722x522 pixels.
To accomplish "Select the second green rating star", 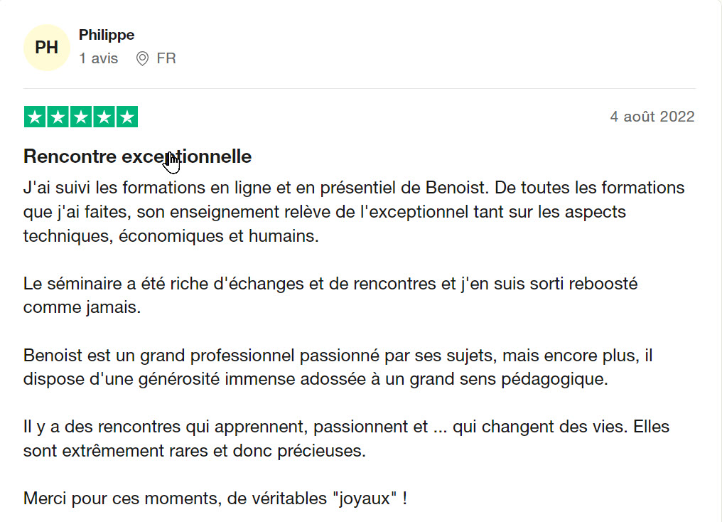I will coord(58,117).
